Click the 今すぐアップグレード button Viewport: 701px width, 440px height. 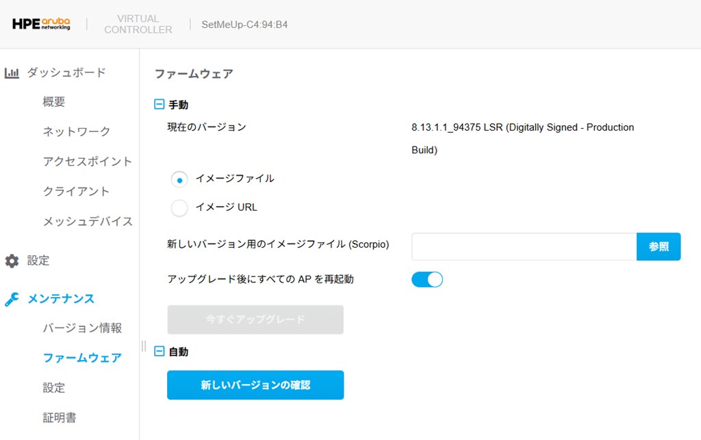[x=255, y=320]
